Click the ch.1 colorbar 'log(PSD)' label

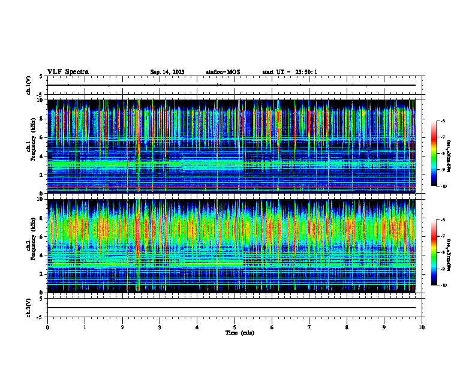(449, 157)
